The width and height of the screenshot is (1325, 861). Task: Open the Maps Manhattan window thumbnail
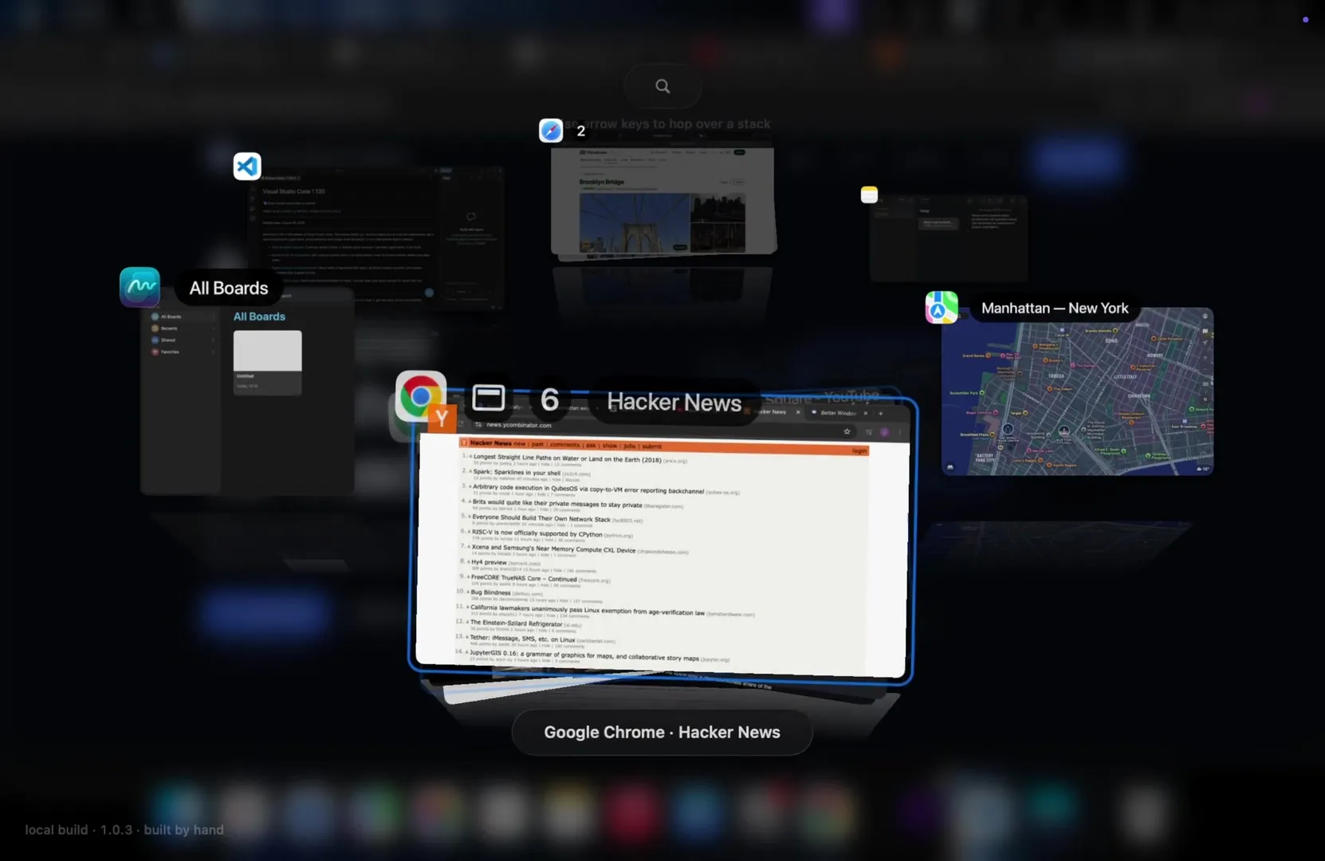coord(1077,391)
